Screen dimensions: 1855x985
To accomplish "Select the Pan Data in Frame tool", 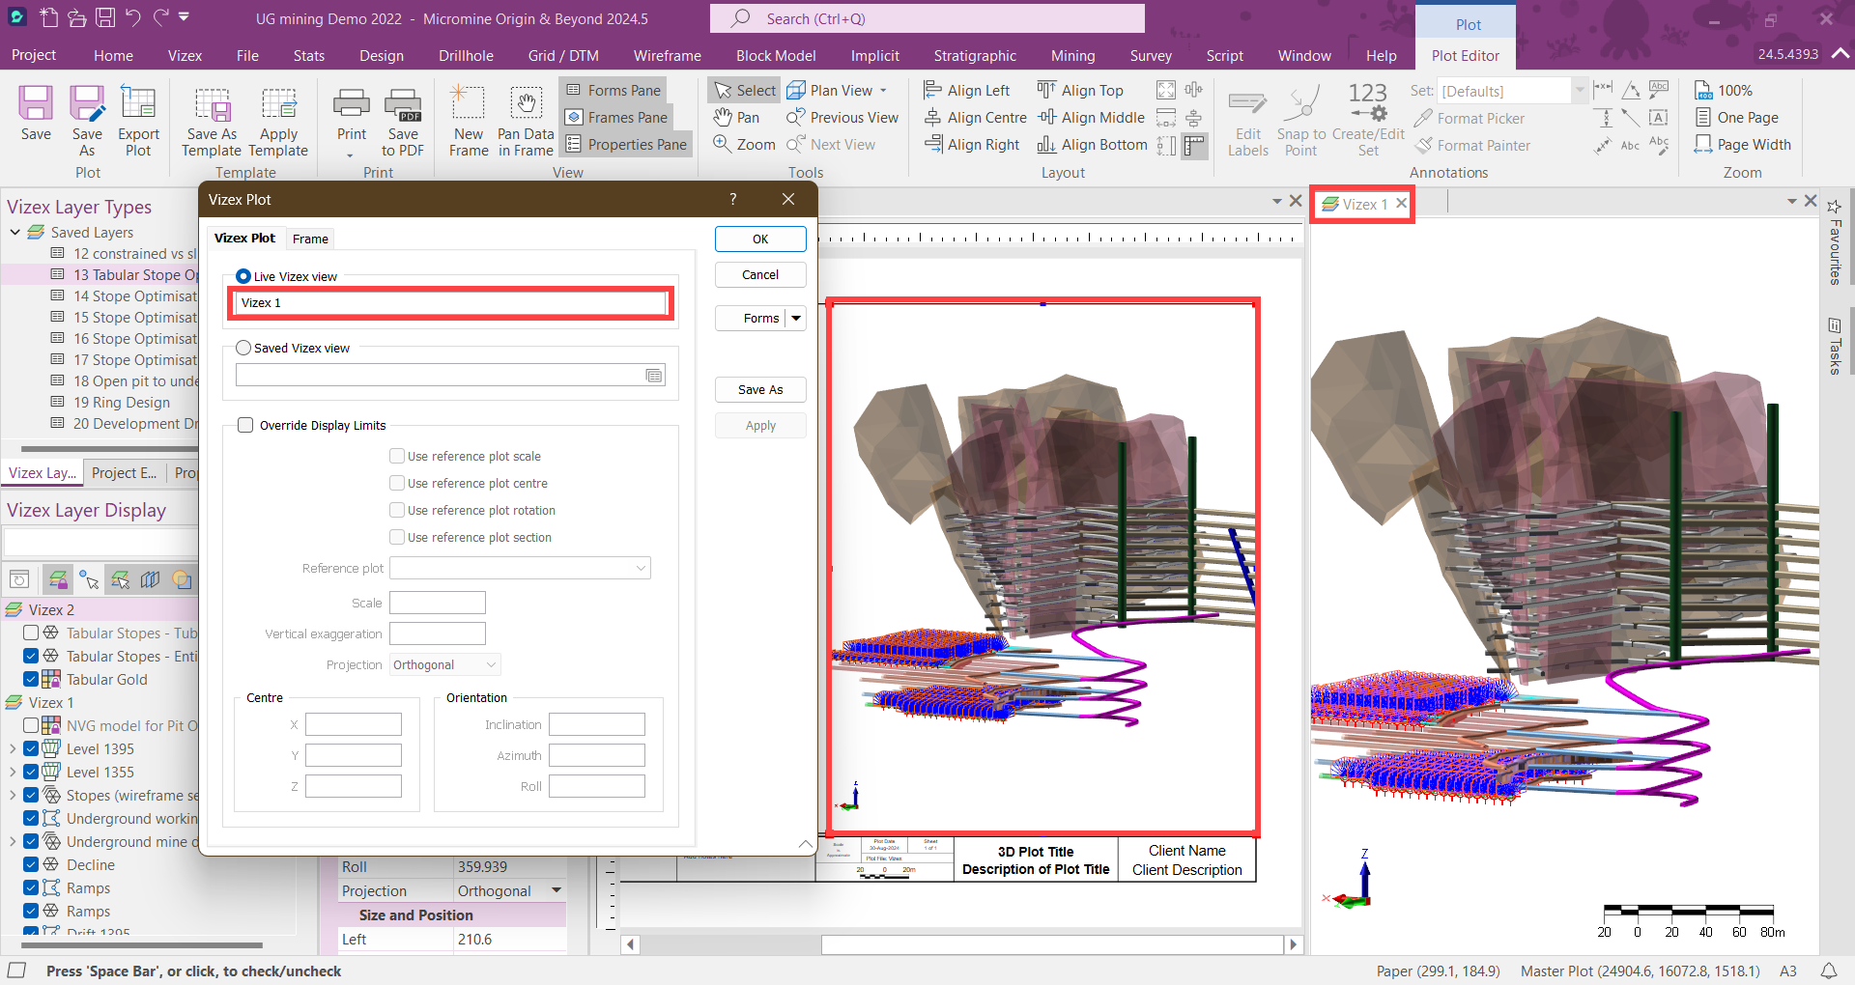I will [525, 118].
